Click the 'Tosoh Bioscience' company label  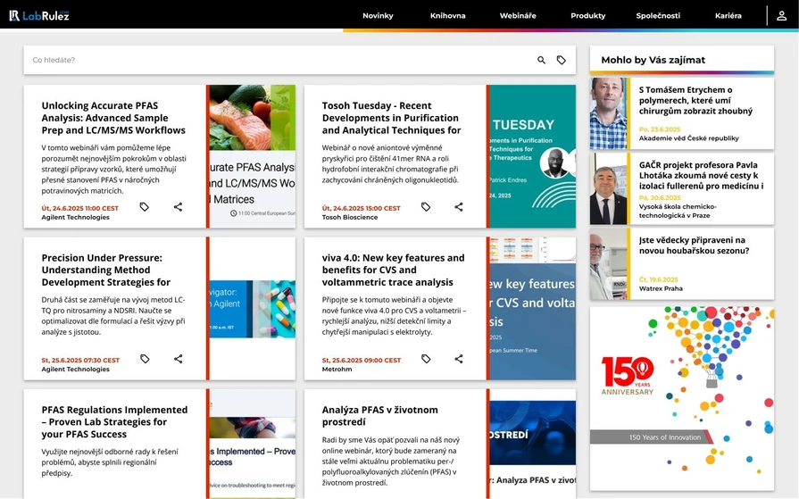pyautogui.click(x=350, y=217)
